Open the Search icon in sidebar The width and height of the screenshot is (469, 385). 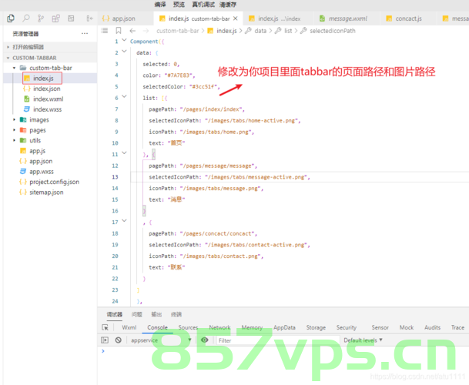(26, 18)
